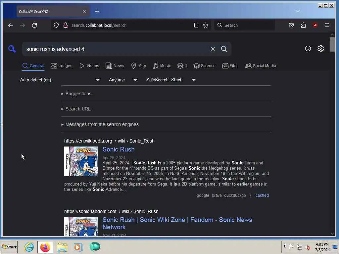Switch to Videos category
This screenshot has width=339, height=254.
click(x=89, y=66)
